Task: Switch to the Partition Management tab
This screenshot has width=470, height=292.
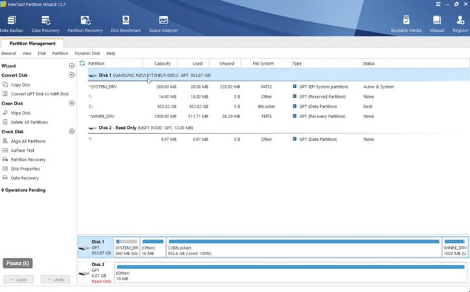Action: (32, 43)
